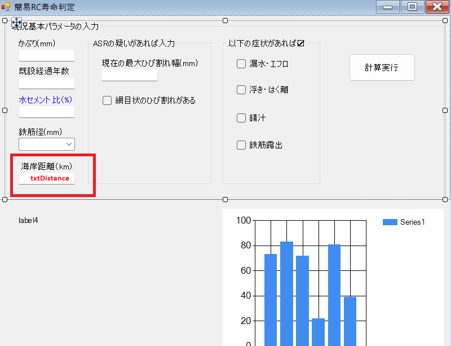Close the 簡易RC寿命判定 window
The width and height of the screenshot is (451, 346).
(437, 7)
